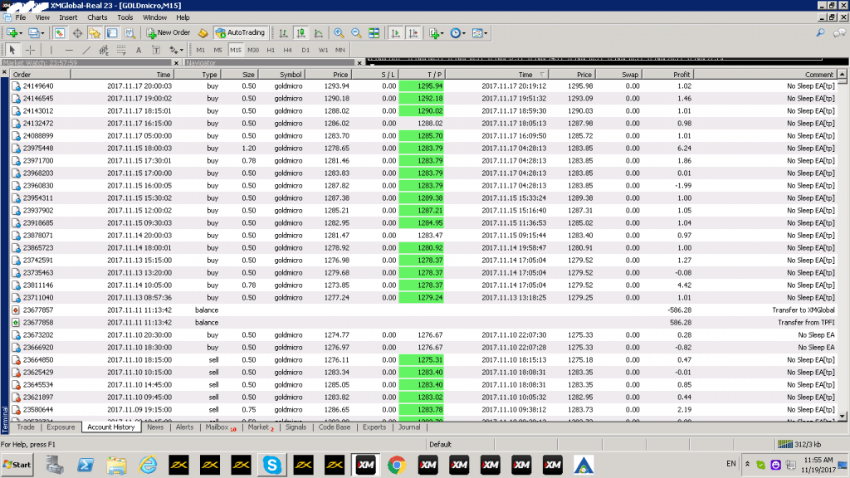Image resolution: width=850 pixels, height=478 pixels.
Task: Switch timeframe to M30
Action: [253, 50]
